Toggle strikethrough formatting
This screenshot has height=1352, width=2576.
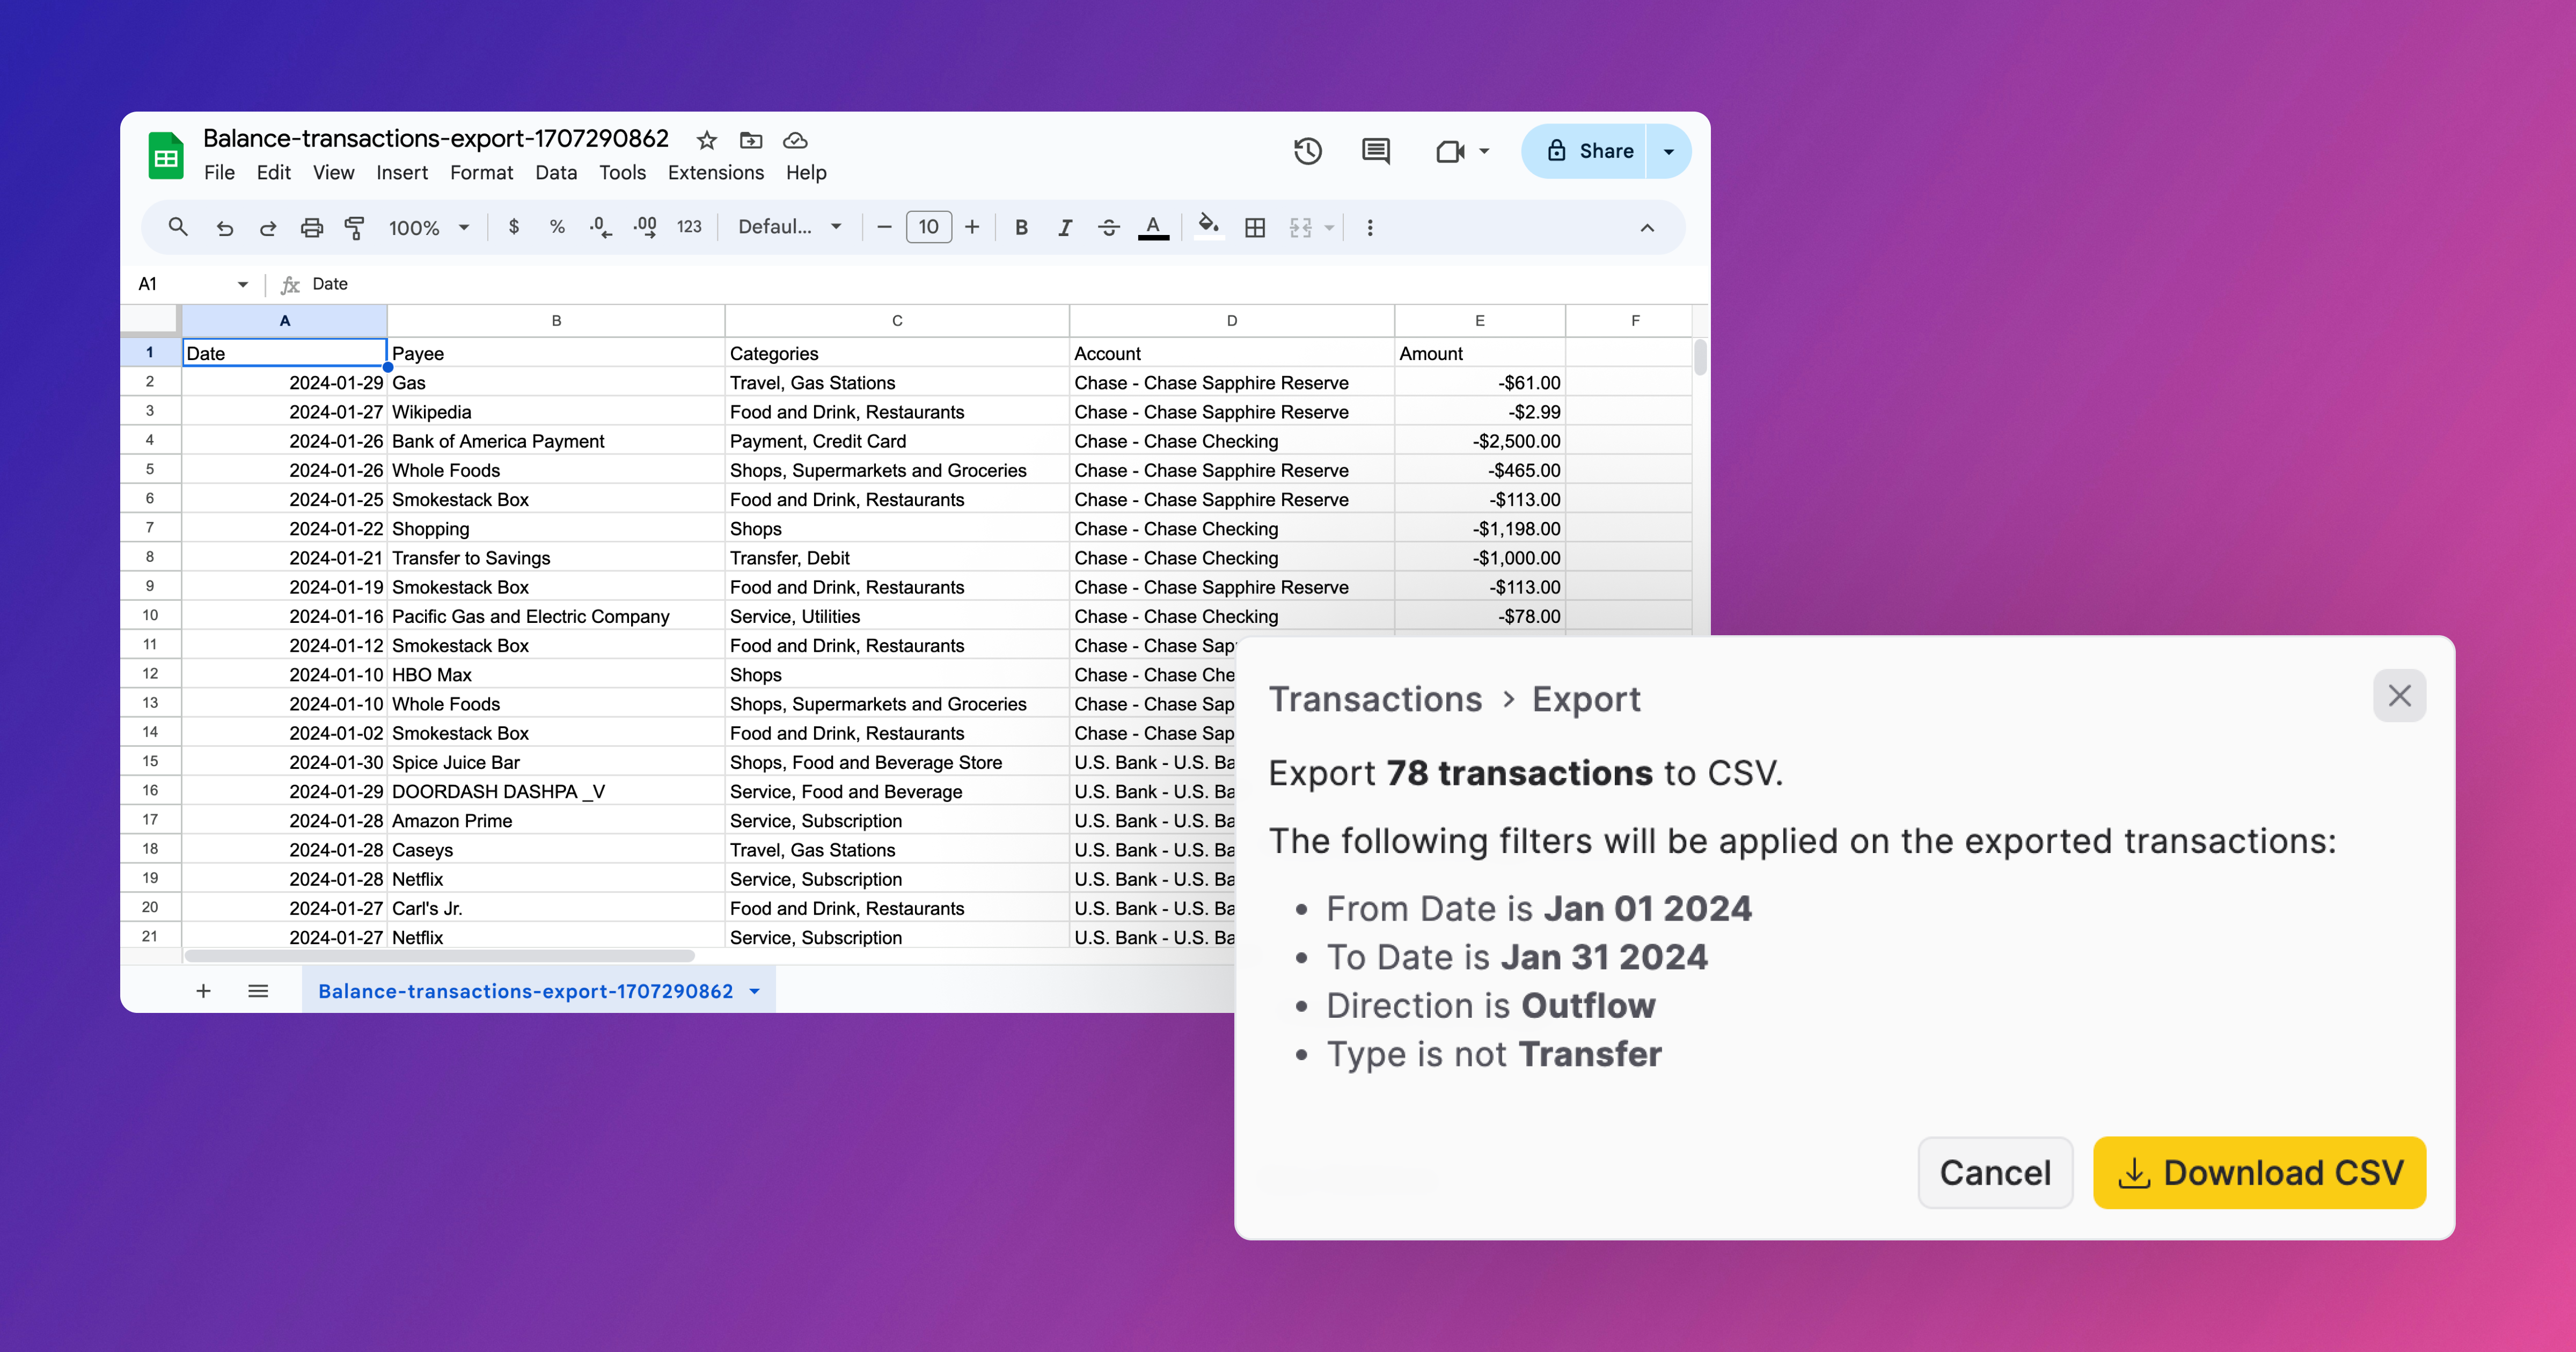1108,227
